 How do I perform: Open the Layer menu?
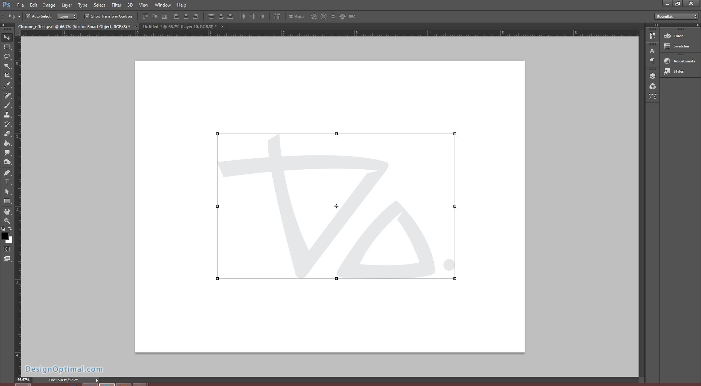67,5
